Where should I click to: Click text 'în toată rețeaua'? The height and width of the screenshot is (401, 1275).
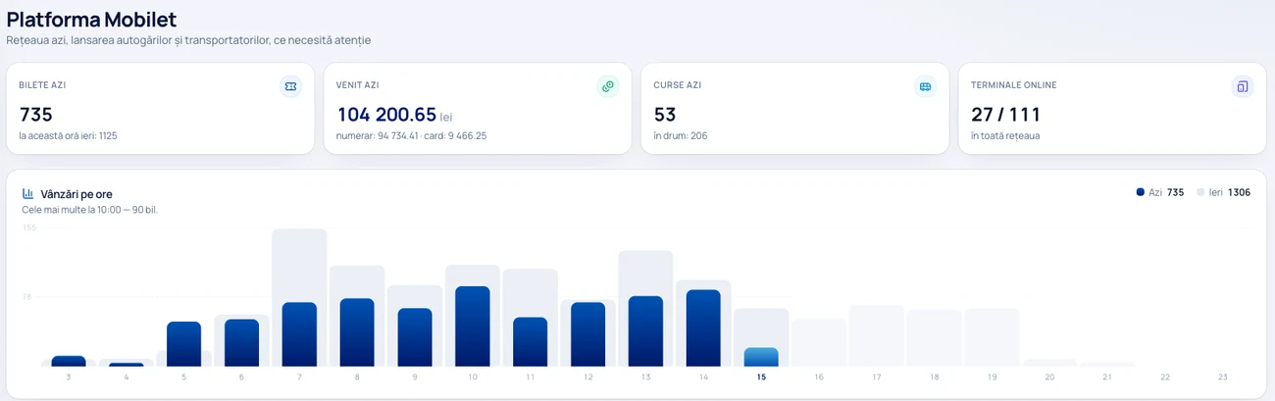click(1005, 135)
